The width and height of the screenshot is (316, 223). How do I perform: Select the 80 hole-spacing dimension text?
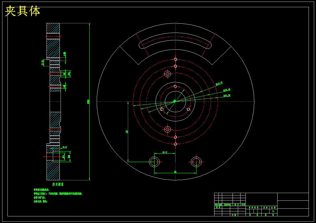pyautogui.click(x=175, y=172)
